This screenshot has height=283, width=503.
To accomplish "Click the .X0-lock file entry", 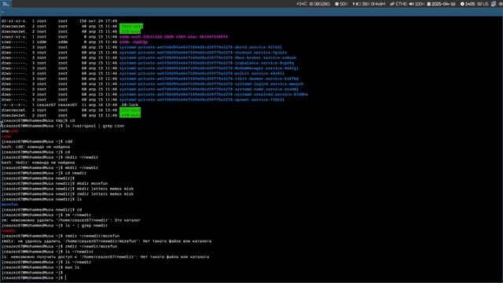I will coord(129,105).
